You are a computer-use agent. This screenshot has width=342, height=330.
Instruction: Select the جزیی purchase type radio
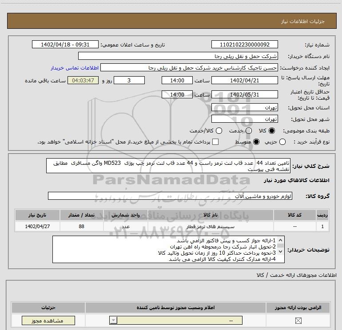pos(282,142)
